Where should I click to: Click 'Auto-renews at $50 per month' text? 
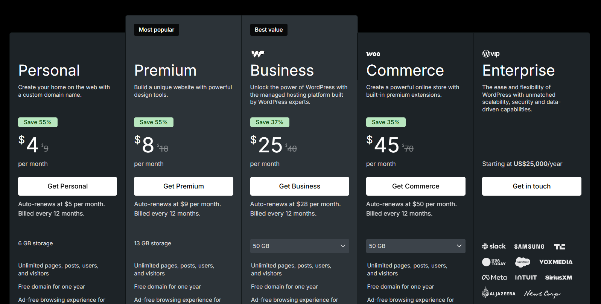411,204
